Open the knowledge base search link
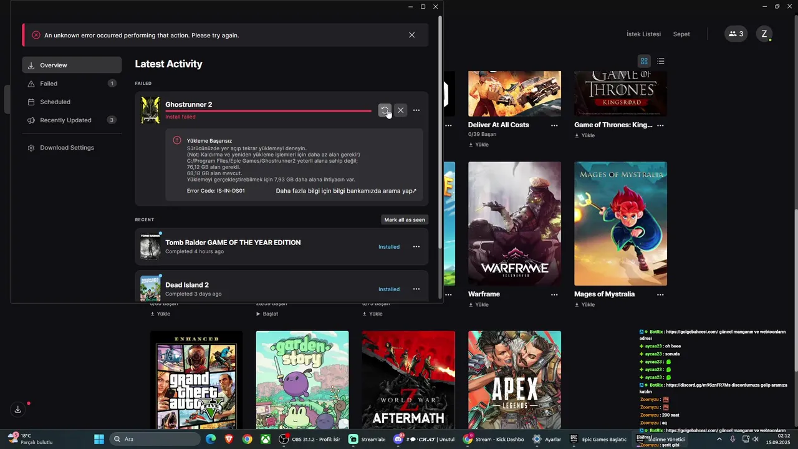798x449 pixels. (x=346, y=191)
